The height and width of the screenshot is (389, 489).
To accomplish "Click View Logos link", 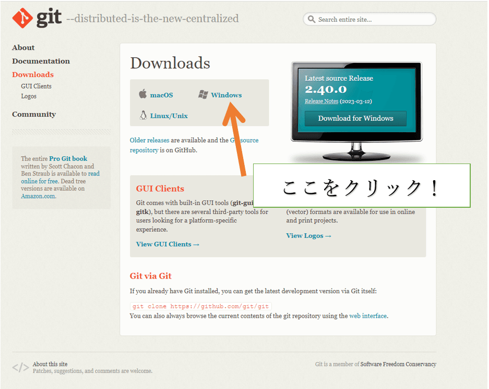I will point(308,235).
